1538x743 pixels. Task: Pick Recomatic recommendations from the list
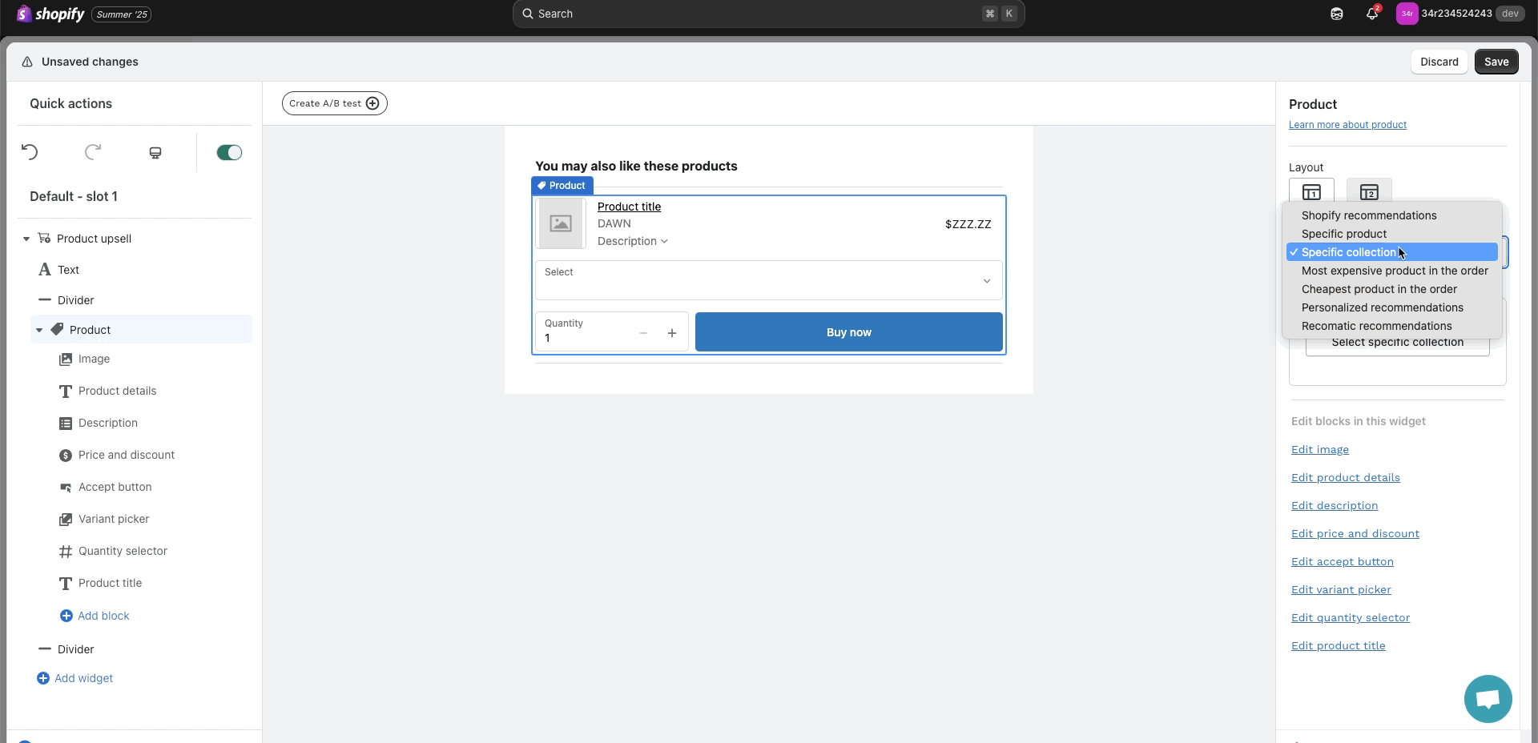(1376, 326)
